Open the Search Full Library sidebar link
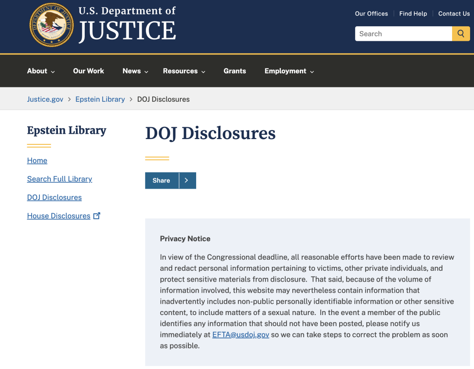 click(x=60, y=179)
